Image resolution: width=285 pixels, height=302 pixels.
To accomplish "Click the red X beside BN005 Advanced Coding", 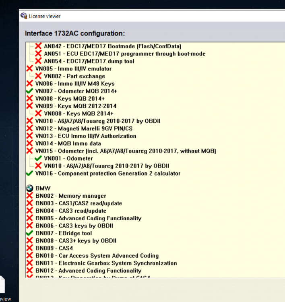I will [x=29, y=218].
